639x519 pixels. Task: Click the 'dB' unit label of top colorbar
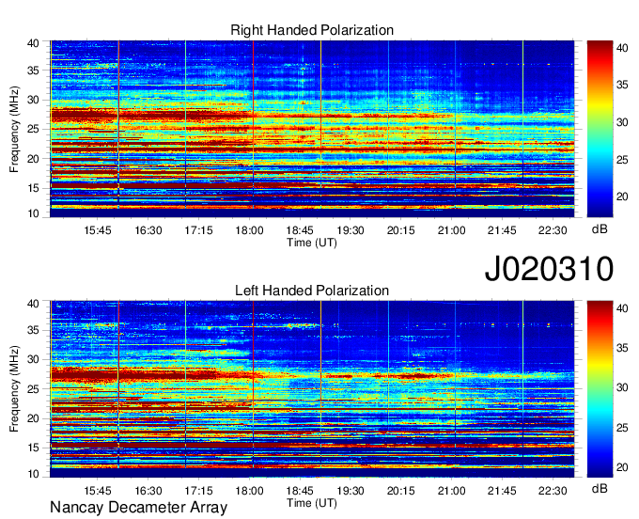pos(600,229)
